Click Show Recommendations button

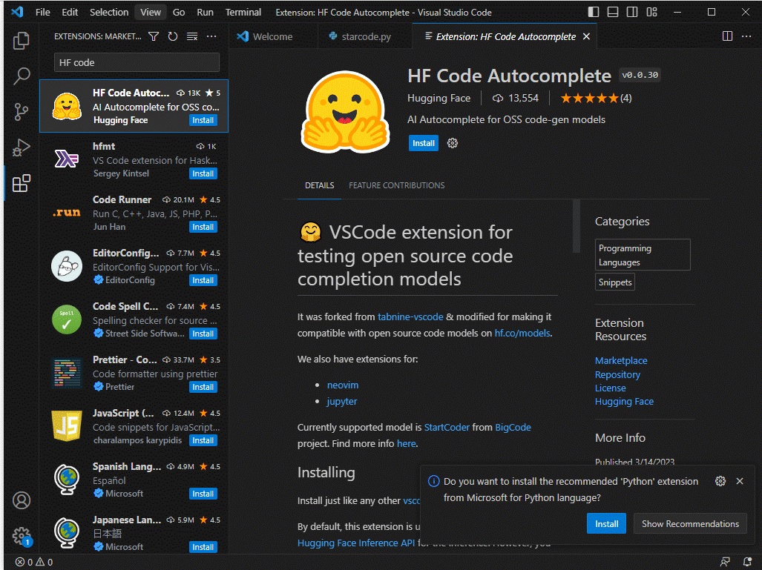690,524
